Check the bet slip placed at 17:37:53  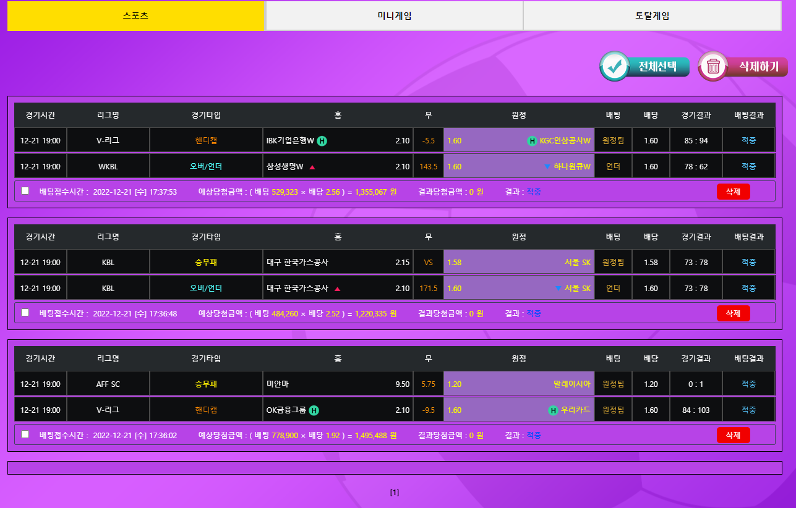pyautogui.click(x=25, y=191)
